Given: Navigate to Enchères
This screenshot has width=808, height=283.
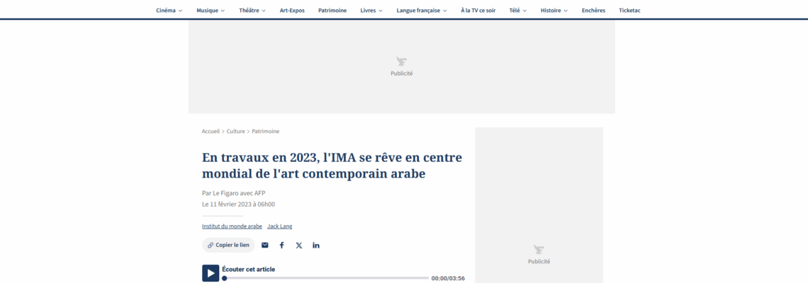Looking at the screenshot, I should 593,11.
